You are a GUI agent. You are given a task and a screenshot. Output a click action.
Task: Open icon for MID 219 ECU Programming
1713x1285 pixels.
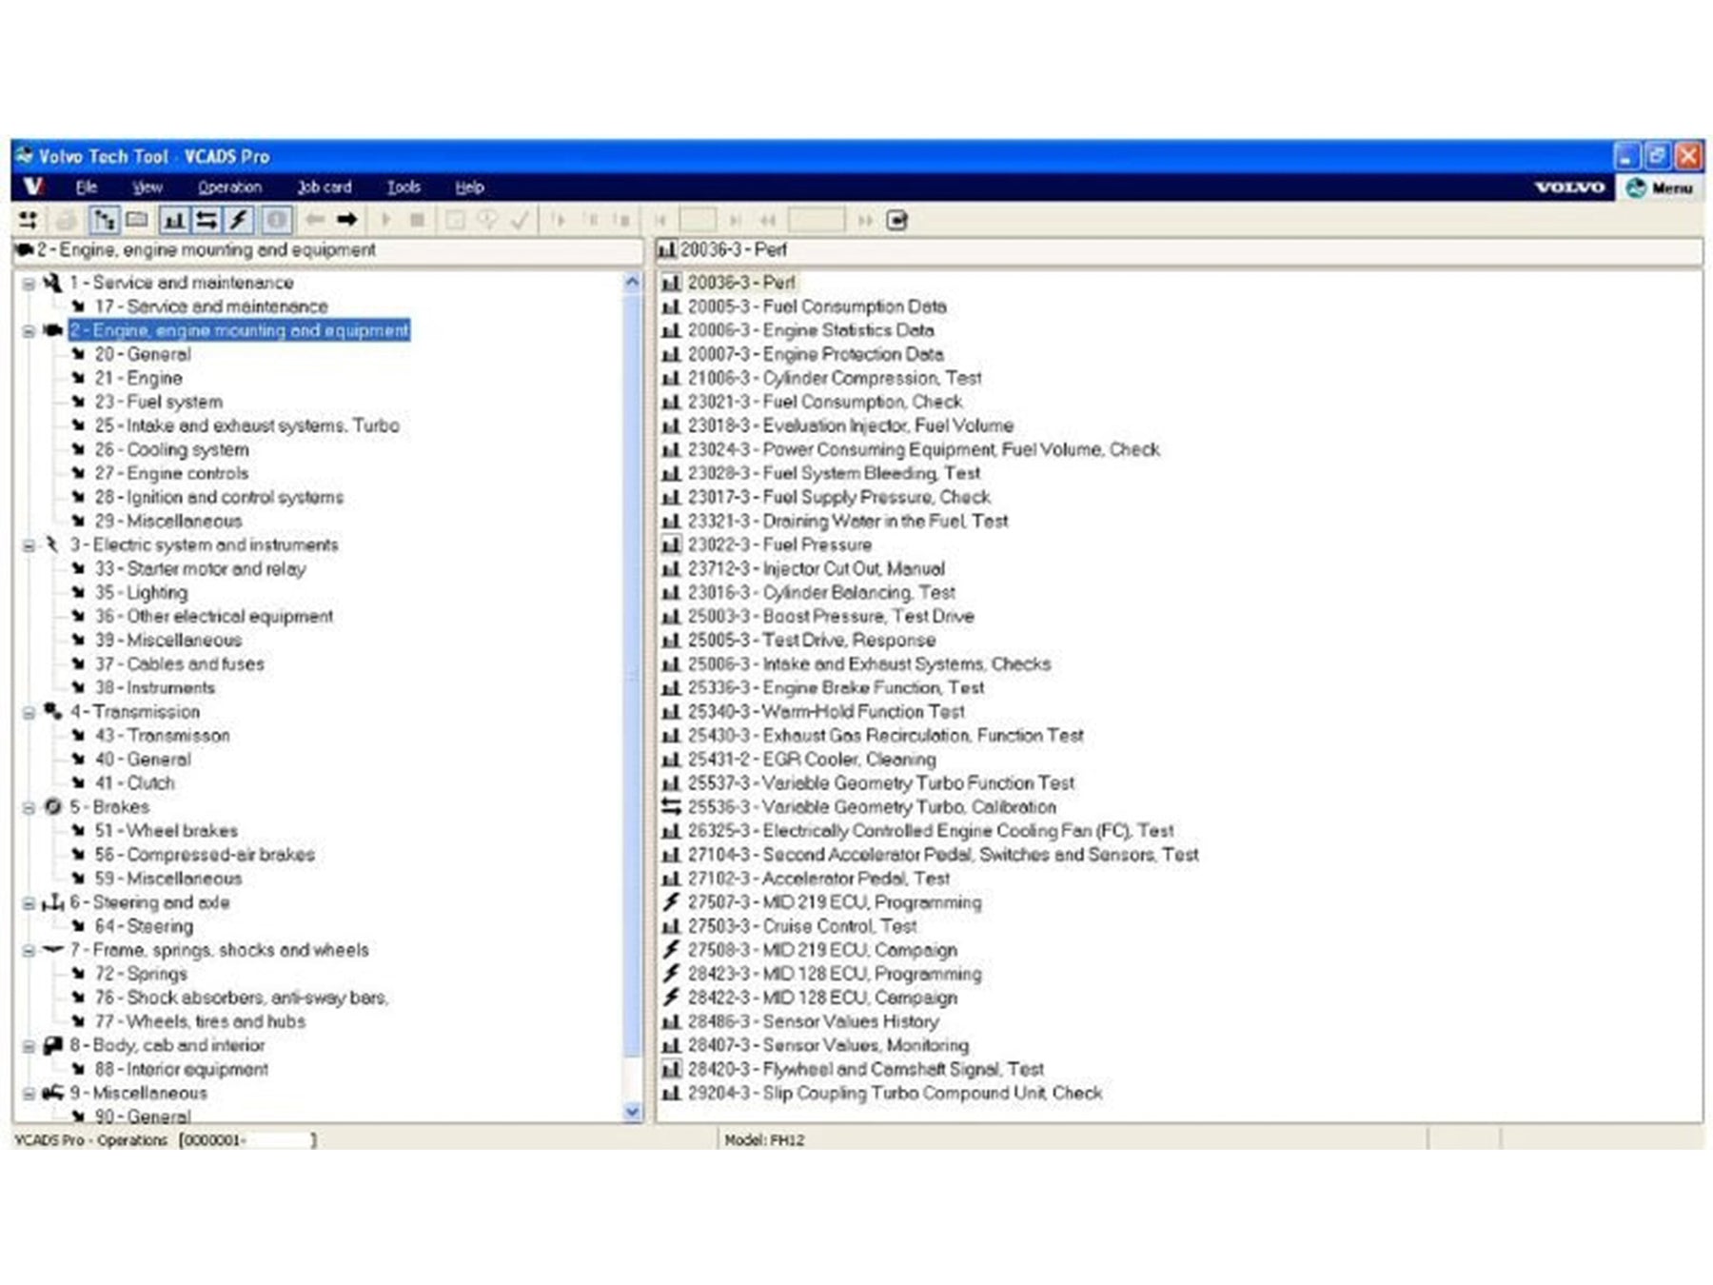pos(671,902)
